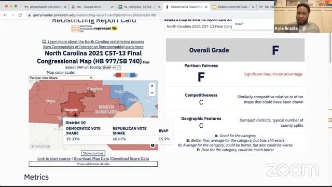Open the VAP tooltip help question mark

tap(119, 68)
